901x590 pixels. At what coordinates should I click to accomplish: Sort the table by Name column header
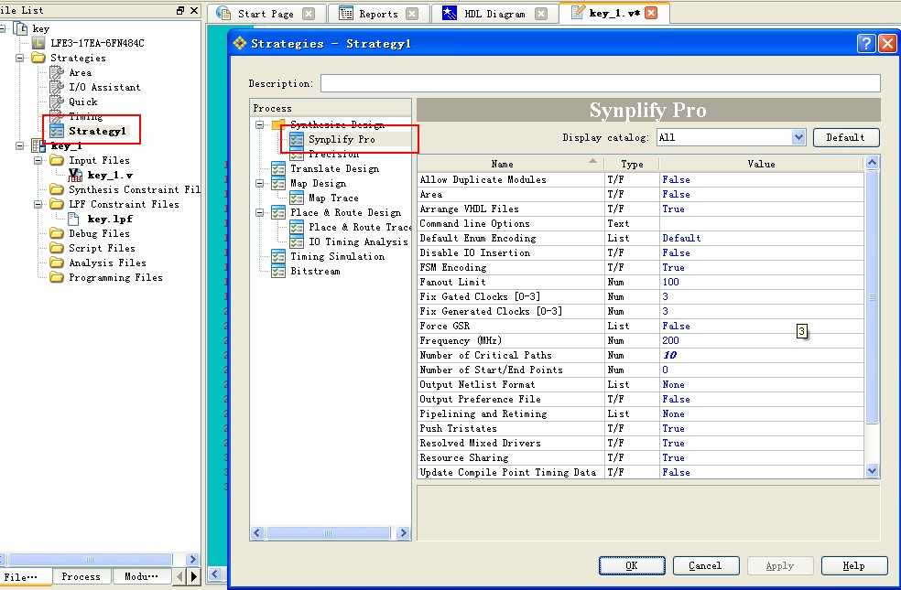(x=509, y=164)
